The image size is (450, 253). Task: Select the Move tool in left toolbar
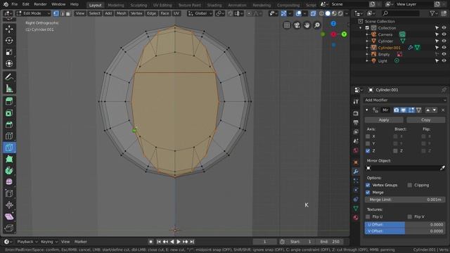pyautogui.click(x=9, y=29)
